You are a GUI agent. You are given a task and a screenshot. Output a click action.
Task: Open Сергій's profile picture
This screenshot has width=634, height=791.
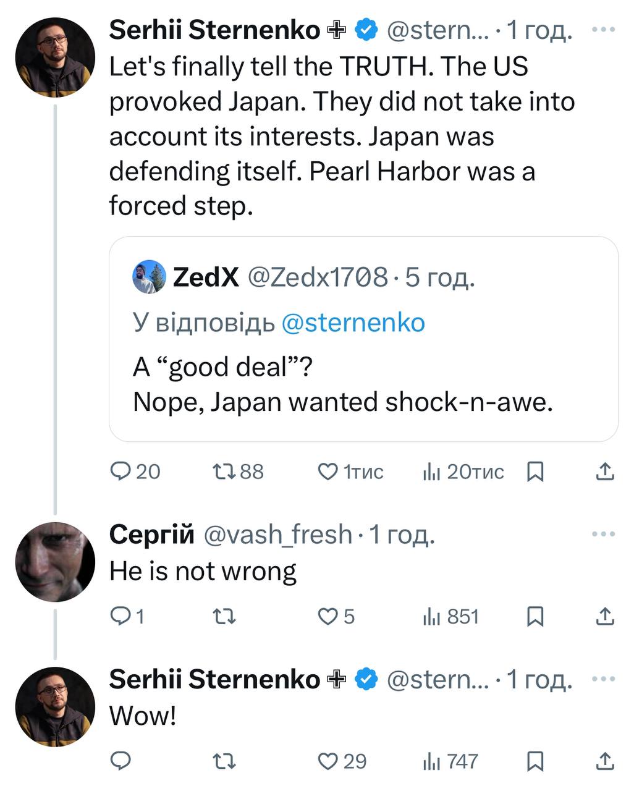pyautogui.click(x=55, y=562)
